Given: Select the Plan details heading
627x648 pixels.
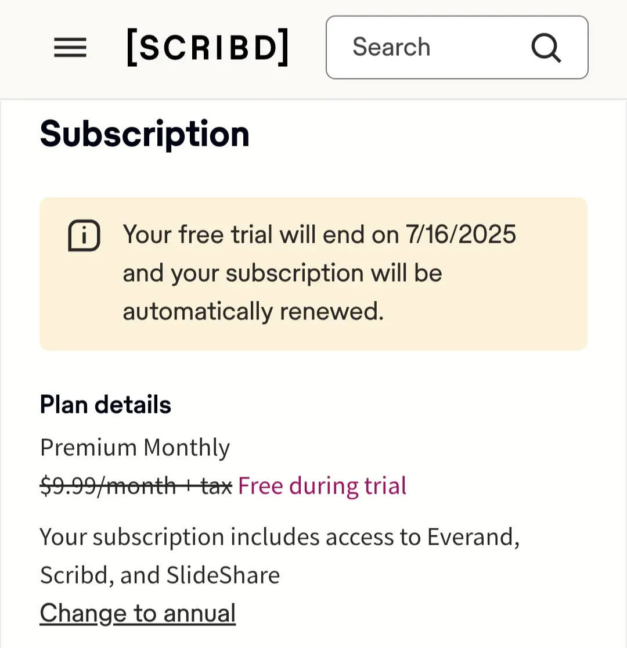Looking at the screenshot, I should tap(106, 405).
